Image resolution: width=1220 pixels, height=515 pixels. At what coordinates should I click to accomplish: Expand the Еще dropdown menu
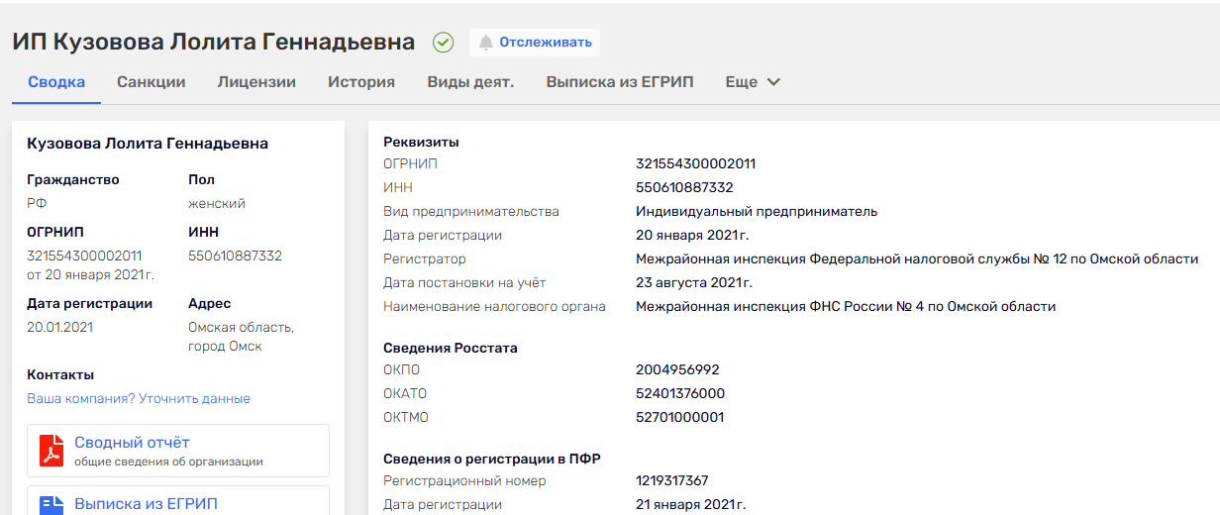753,82
